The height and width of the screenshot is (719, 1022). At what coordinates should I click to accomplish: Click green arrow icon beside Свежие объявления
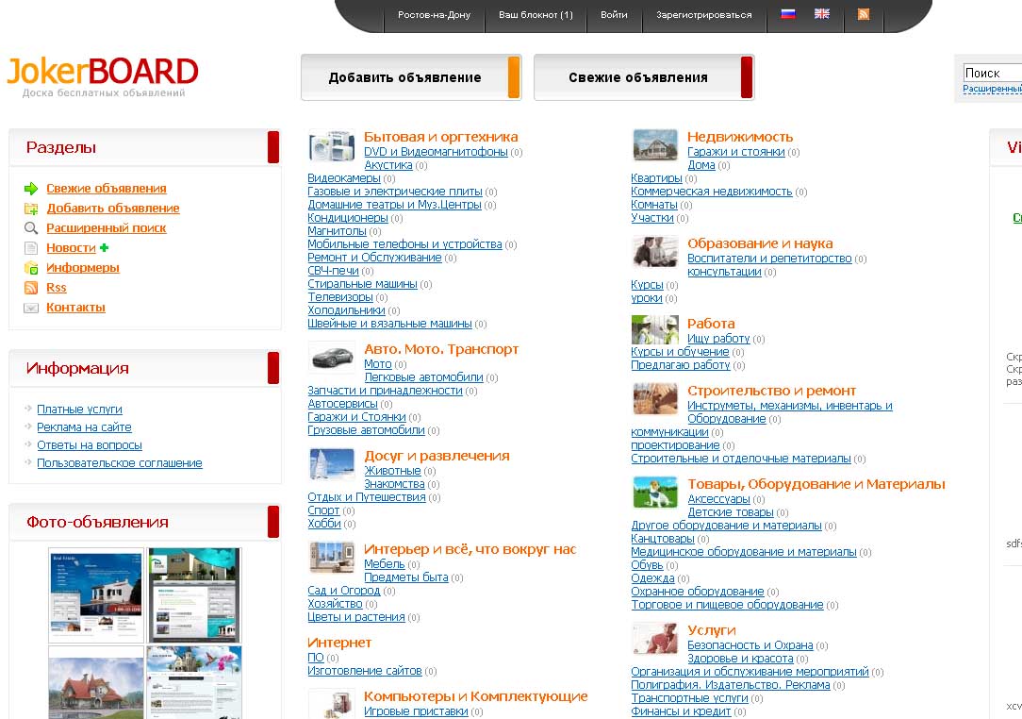pos(31,189)
